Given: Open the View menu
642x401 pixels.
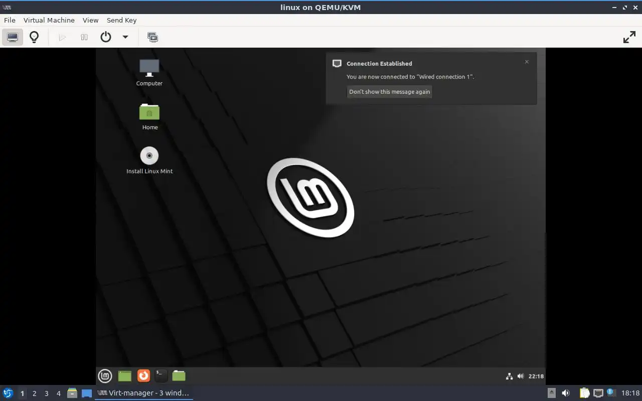Looking at the screenshot, I should click(x=91, y=20).
